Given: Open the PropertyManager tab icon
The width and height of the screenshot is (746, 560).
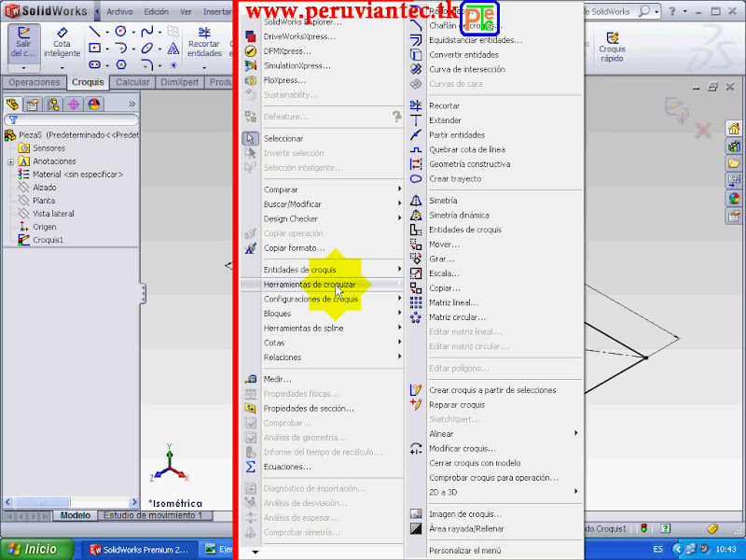Looking at the screenshot, I should pos(33,104).
